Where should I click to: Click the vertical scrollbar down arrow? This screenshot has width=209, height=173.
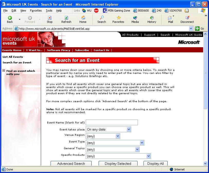(x=205, y=163)
